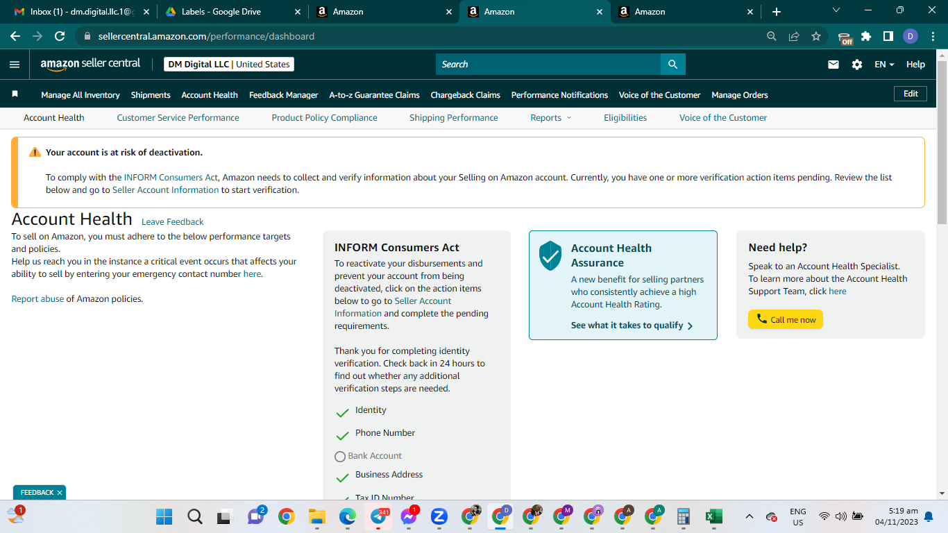948x533 pixels.
Task: Open the Chrome three-dot menu
Action: [x=932, y=36]
